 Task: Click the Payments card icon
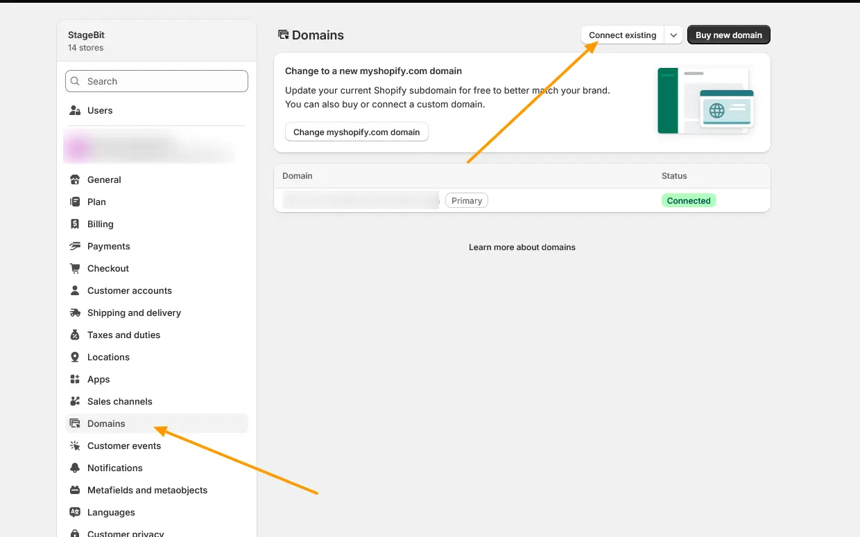[x=75, y=246]
